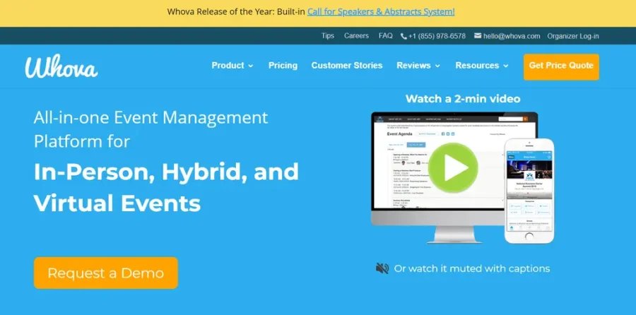Expand the Resources dropdown menu
636x315 pixels.
point(482,66)
